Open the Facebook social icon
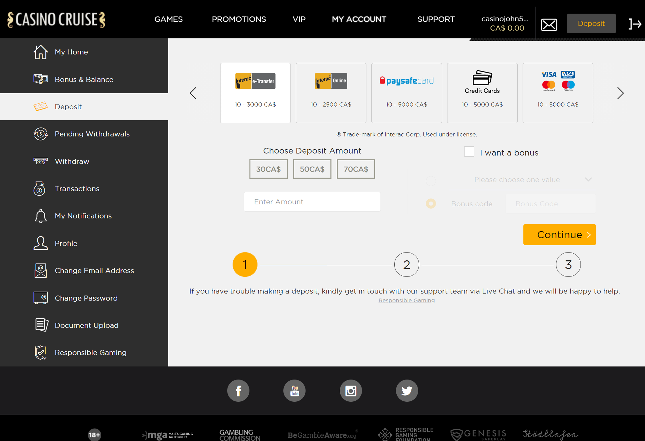Image resolution: width=645 pixels, height=441 pixels. (x=238, y=391)
